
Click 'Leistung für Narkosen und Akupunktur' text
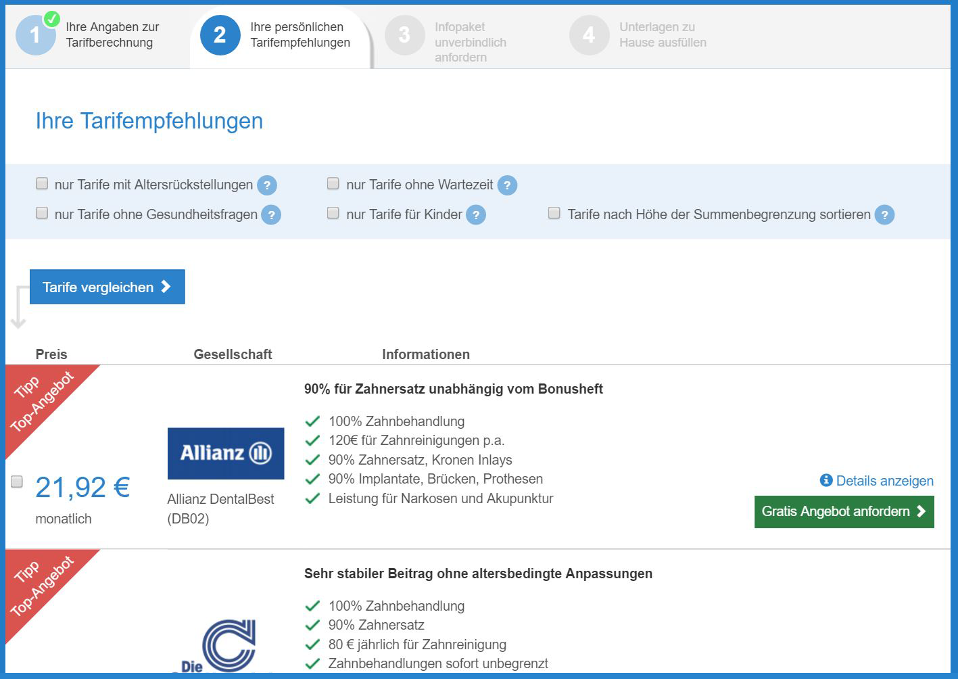tap(441, 498)
